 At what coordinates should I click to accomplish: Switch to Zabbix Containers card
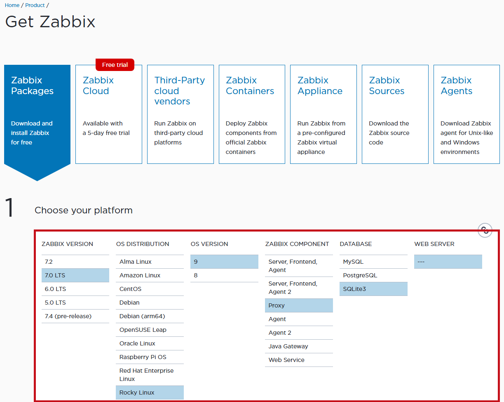(252, 114)
